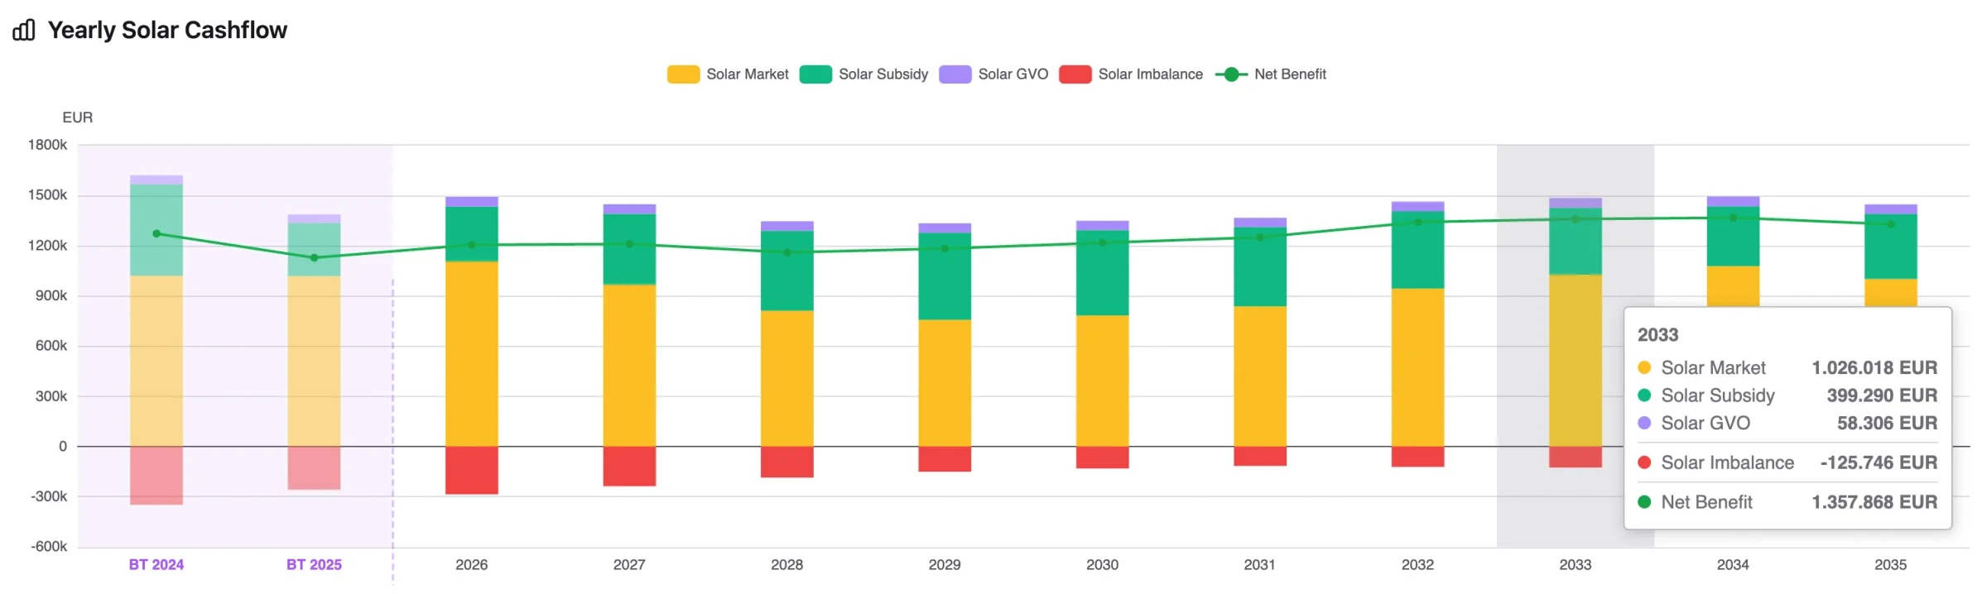Toggle the Solar Subsidy legend swatch
This screenshot has width=1987, height=594.
[x=815, y=74]
